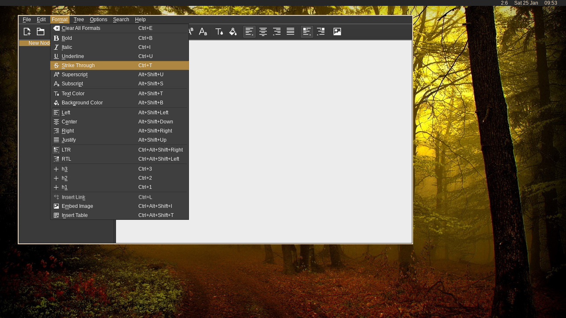Select Strike Through menu entry

pos(119,65)
